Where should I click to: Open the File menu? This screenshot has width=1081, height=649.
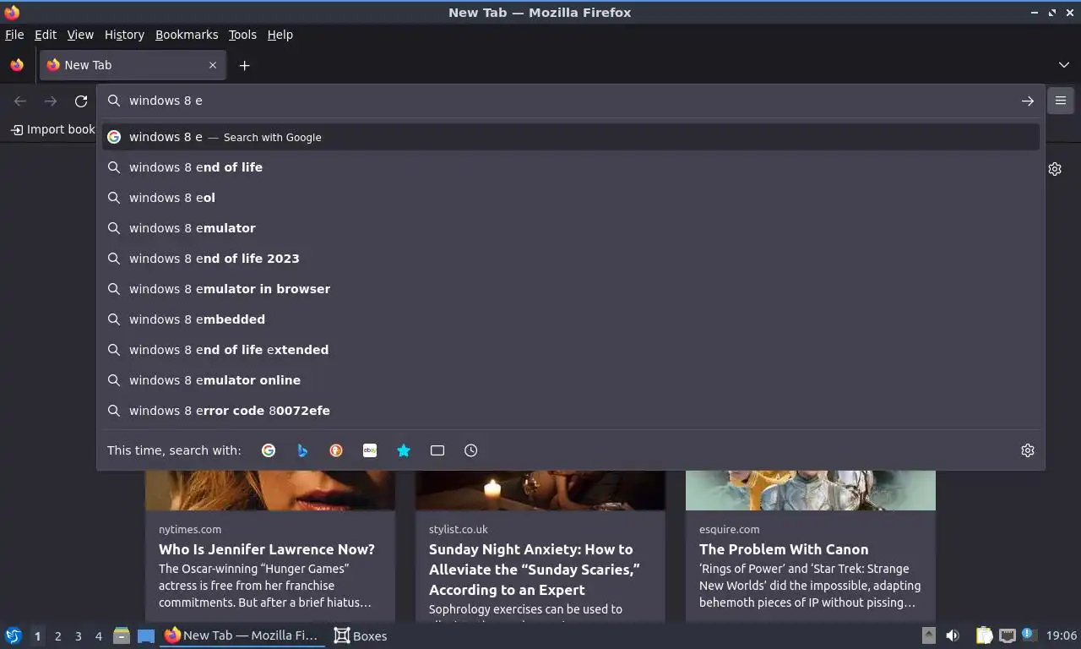click(14, 35)
